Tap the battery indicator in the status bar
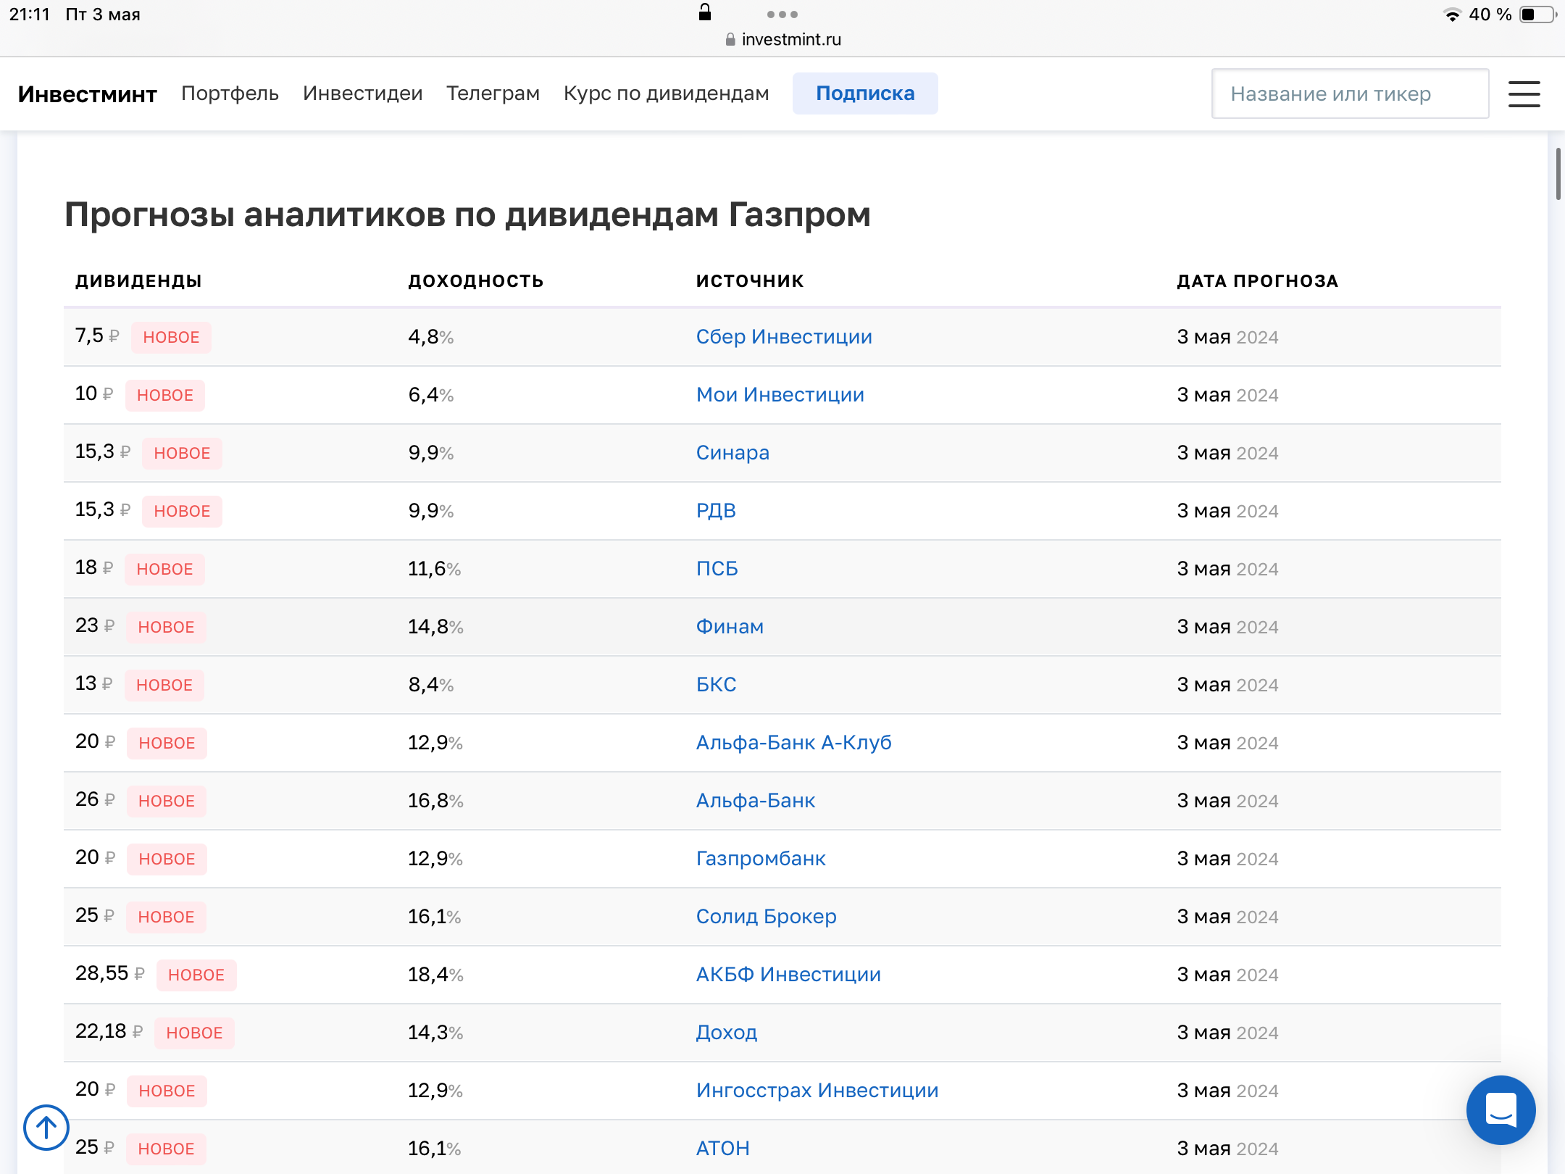Screen dimensions: 1565x1174 (x=1537, y=14)
